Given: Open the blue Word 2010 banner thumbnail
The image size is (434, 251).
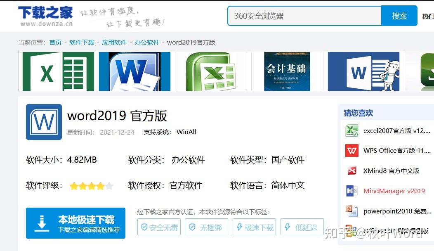Looking at the screenshot, I should point(134,71).
